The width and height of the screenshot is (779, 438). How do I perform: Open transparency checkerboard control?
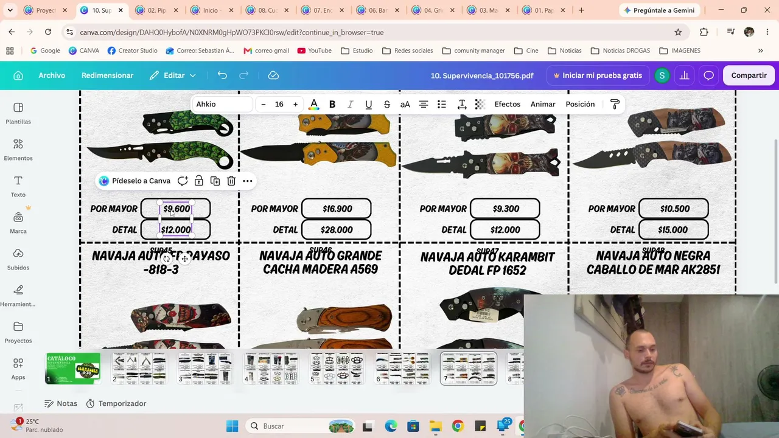tap(480, 104)
